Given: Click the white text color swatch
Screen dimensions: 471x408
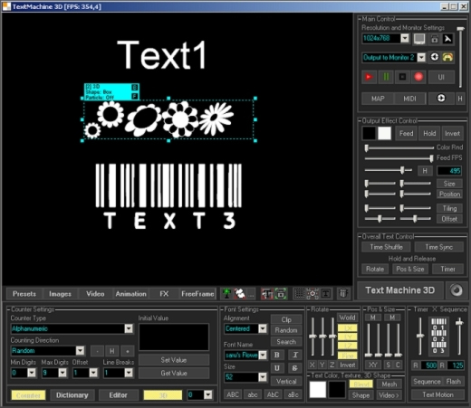Looking at the screenshot, I should click(x=318, y=389).
